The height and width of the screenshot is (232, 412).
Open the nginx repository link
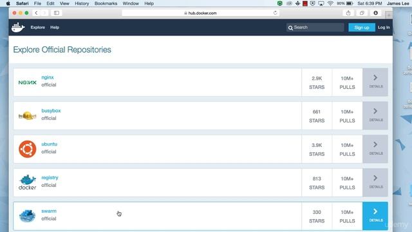(48, 77)
